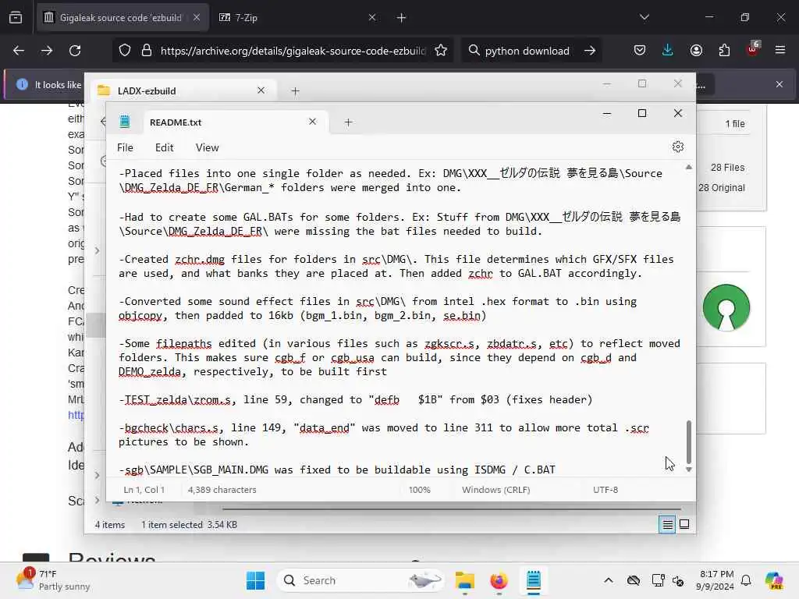
Task: Open Notepad from the taskbar
Action: click(x=533, y=580)
